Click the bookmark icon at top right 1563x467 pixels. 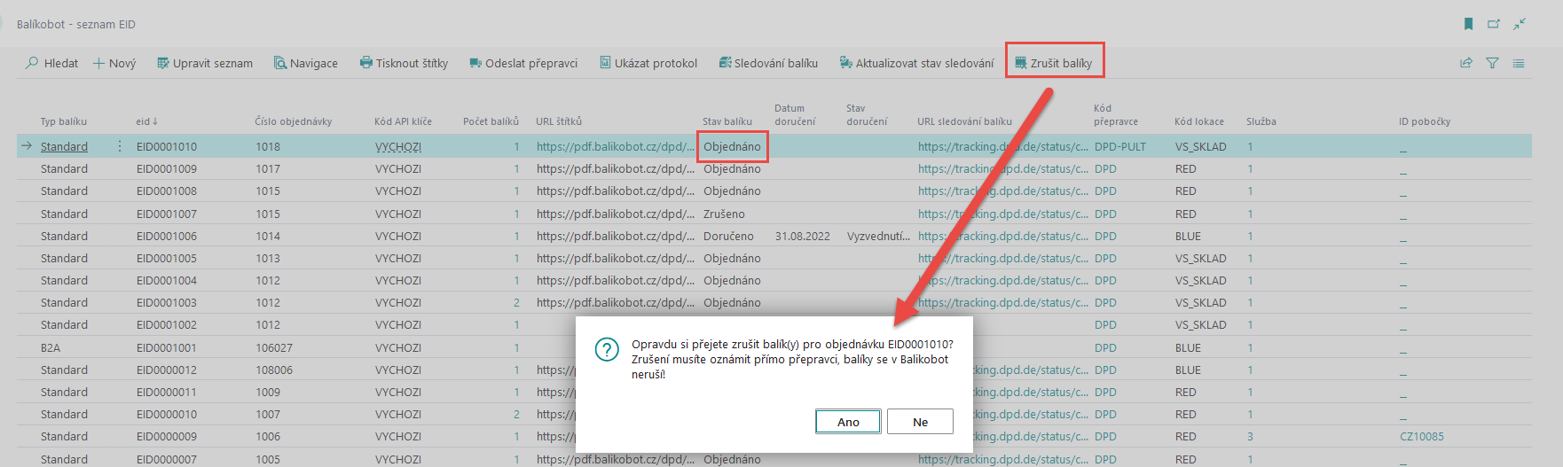(x=1468, y=24)
